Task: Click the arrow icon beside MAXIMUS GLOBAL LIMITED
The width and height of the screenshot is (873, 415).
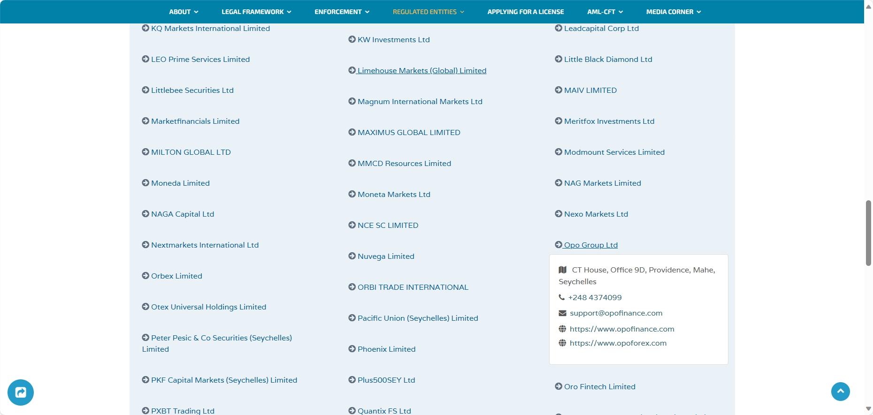Action: click(352, 132)
